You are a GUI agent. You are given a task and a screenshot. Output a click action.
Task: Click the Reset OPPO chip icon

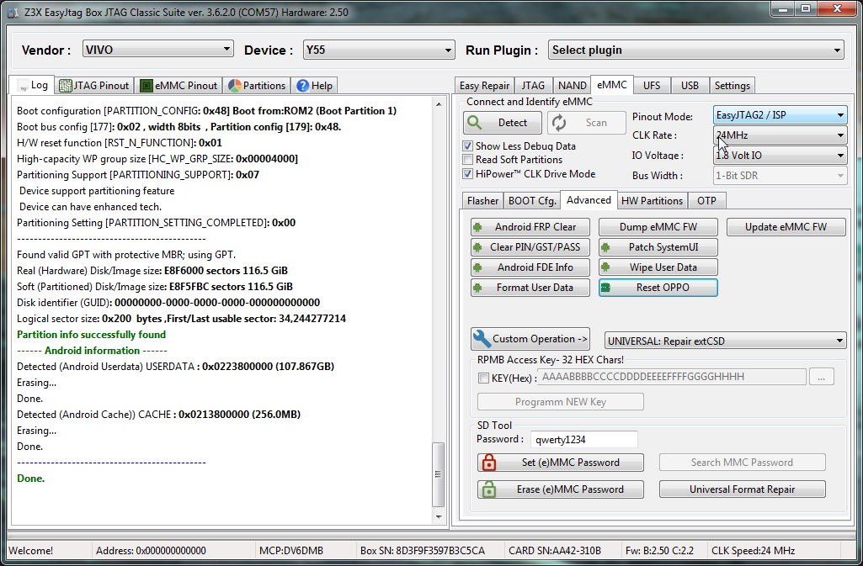[605, 288]
